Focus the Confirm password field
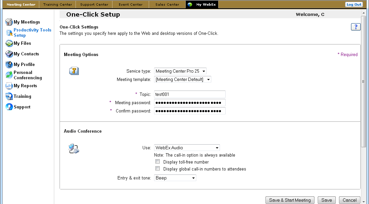Screen dimensions: 369x204 [x=190, y=111]
